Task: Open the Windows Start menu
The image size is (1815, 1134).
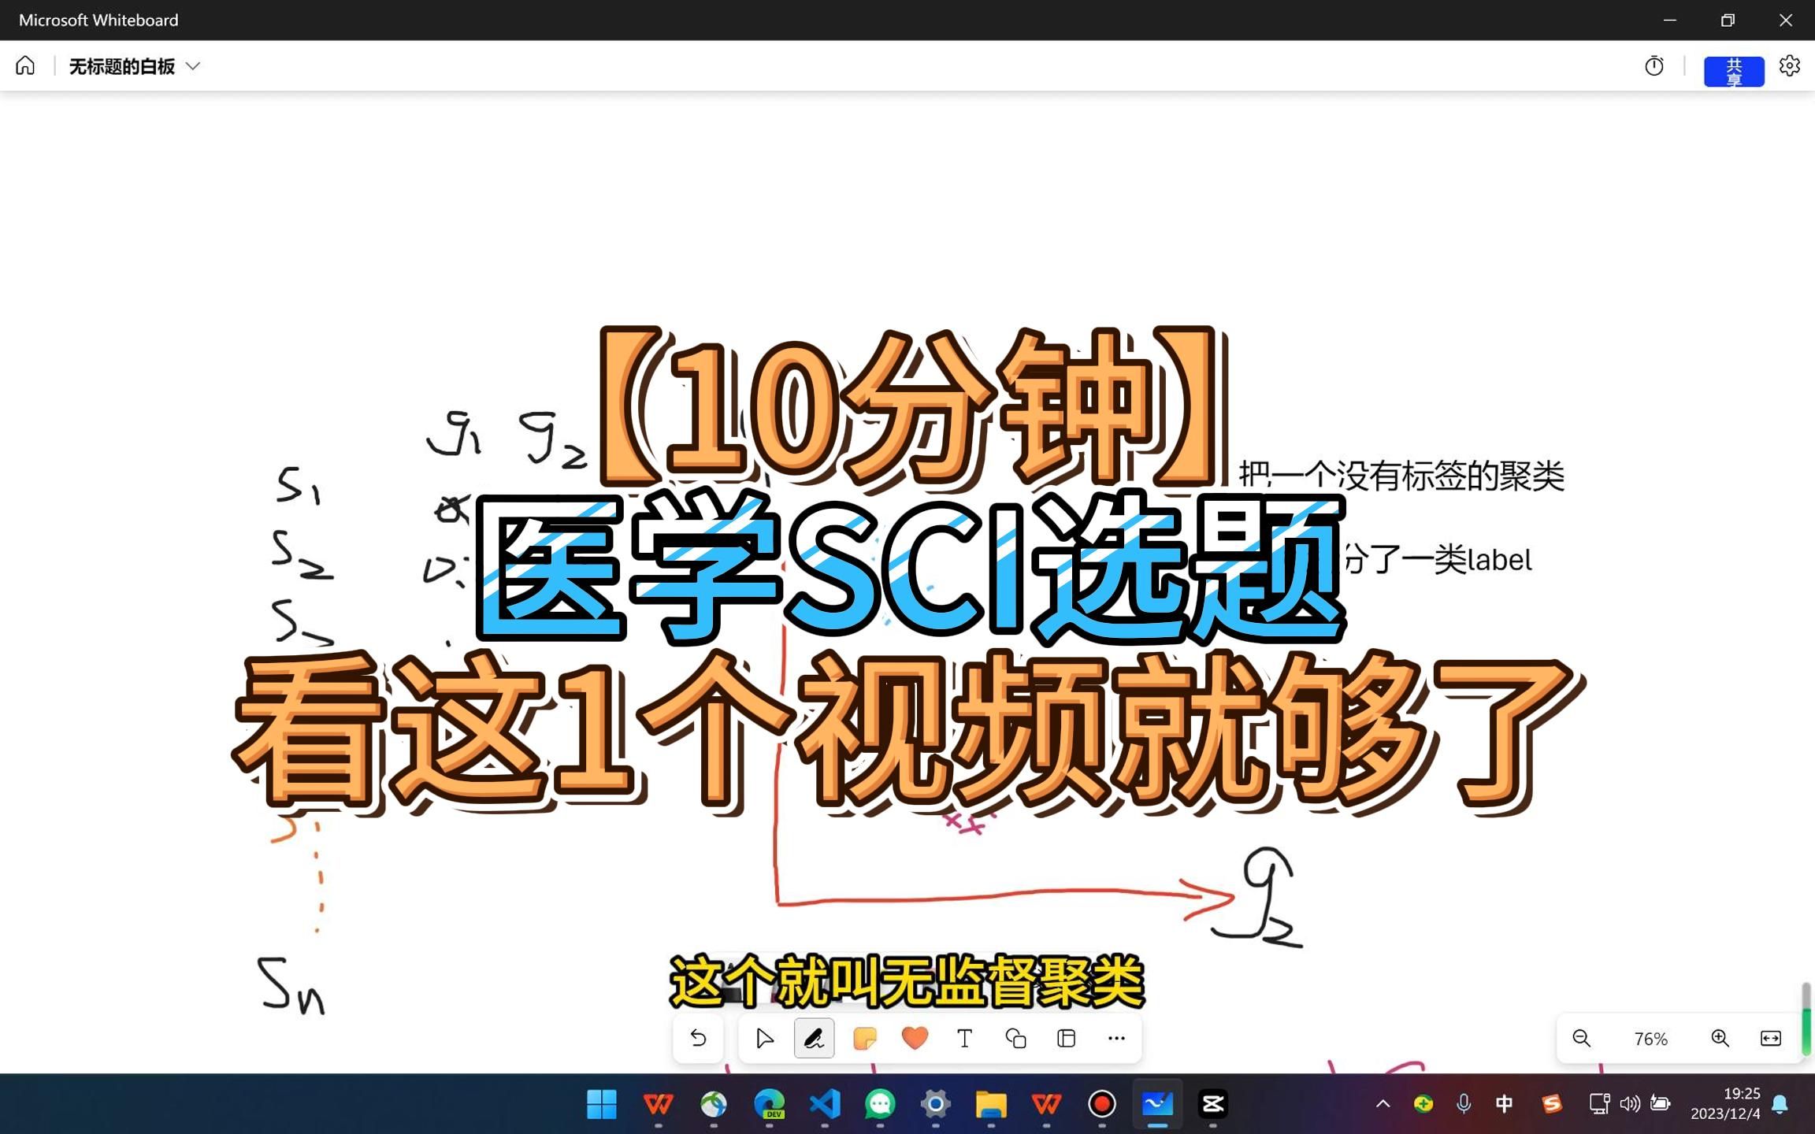Action: (602, 1104)
